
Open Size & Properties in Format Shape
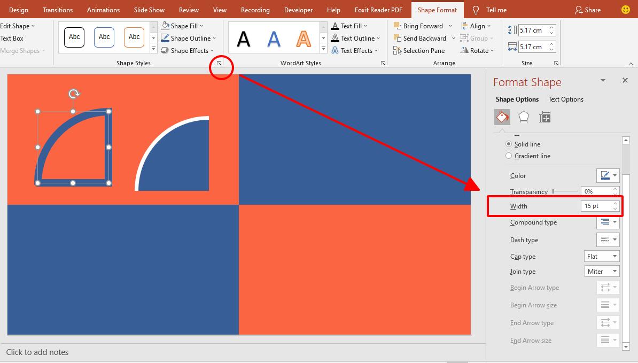tap(544, 117)
